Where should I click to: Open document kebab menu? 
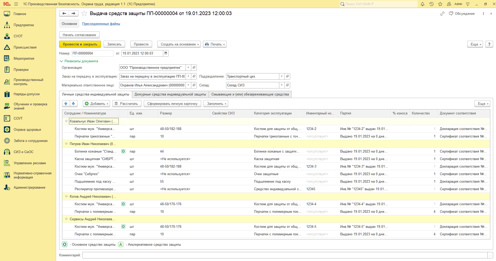pos(483,13)
